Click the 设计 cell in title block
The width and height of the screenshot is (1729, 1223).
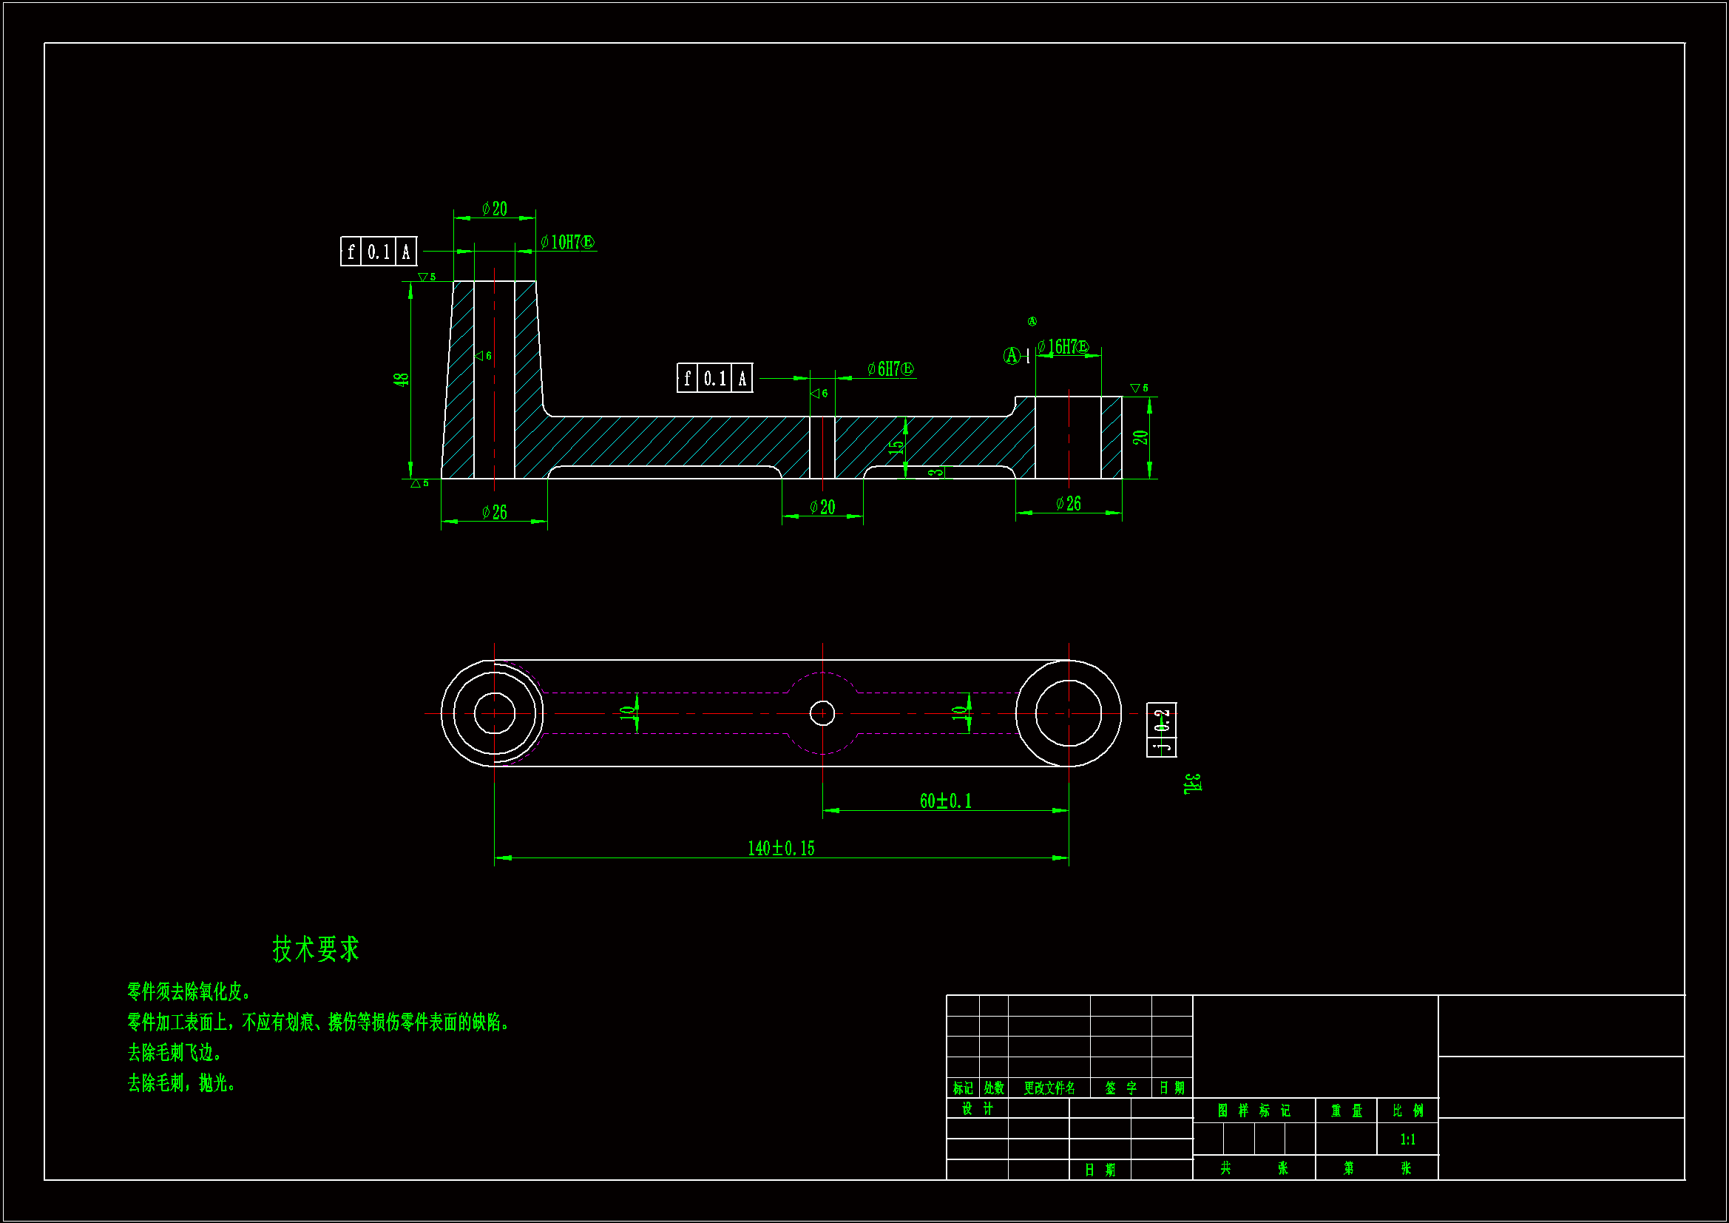(x=977, y=1108)
